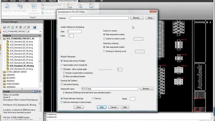
Task: Click the Starting file name field PLC12.dwg
Action: pos(110,89)
